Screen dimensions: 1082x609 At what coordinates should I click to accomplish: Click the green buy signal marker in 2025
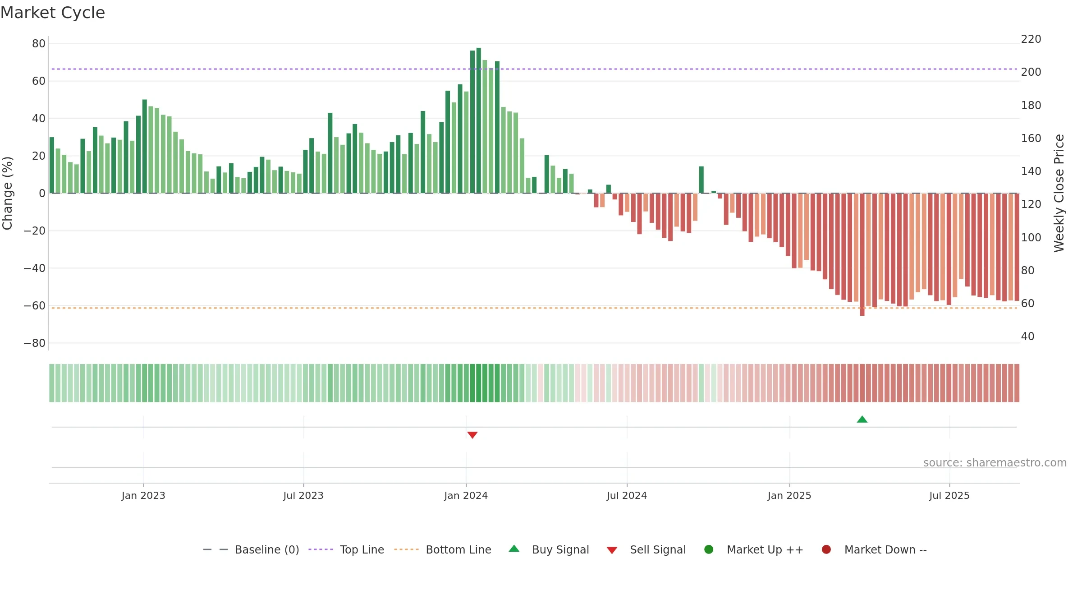click(x=862, y=419)
